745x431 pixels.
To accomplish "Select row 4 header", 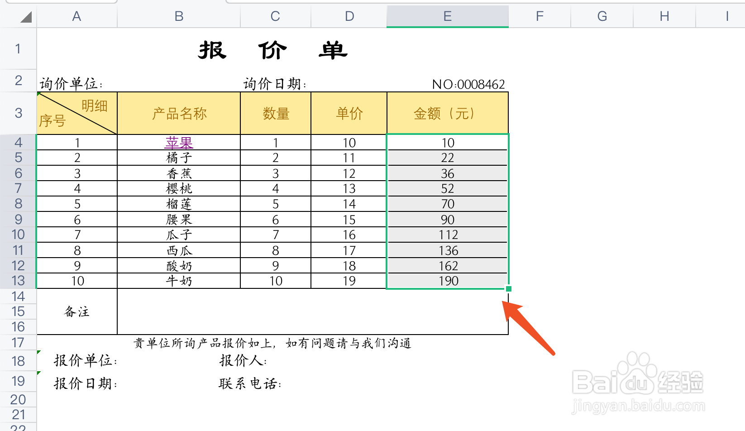I will [18, 142].
